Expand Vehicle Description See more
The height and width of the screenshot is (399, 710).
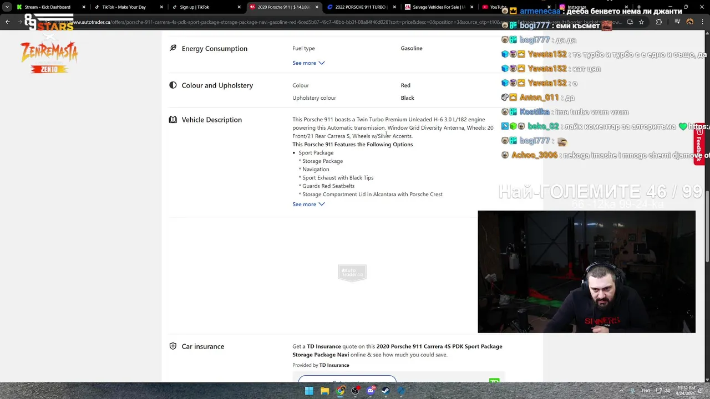pyautogui.click(x=308, y=204)
